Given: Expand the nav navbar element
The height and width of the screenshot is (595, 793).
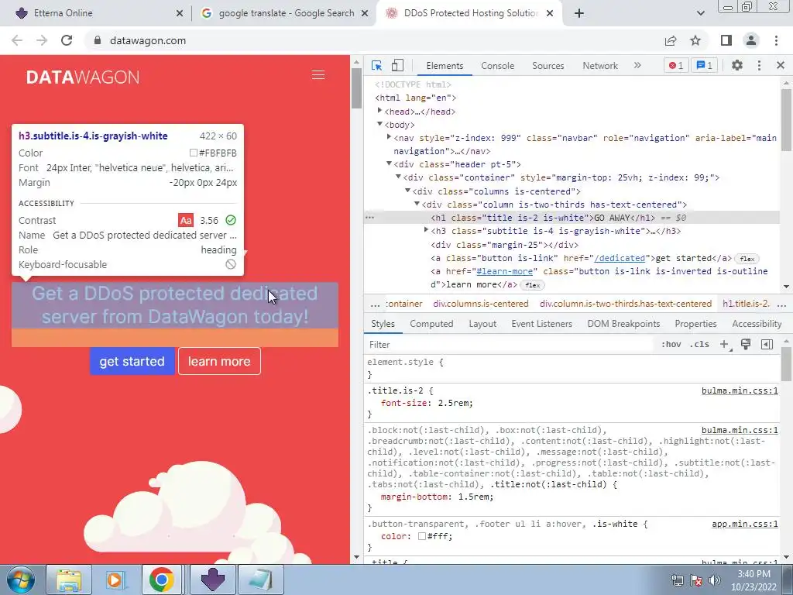Looking at the screenshot, I should coord(389,137).
